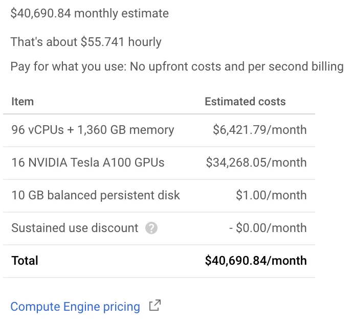Screen dimensions: 353x323
Task: Select the 10 GB balanced persistent disk label
Action: click(x=96, y=195)
